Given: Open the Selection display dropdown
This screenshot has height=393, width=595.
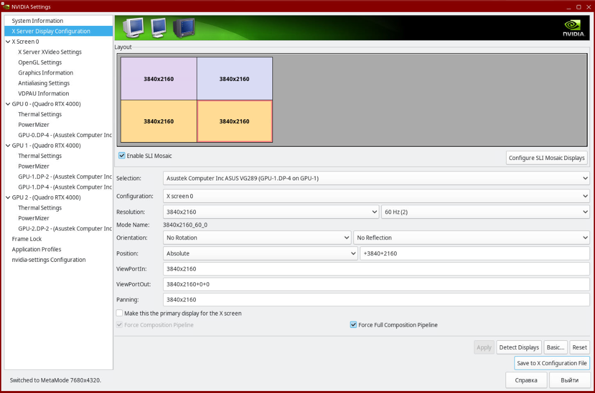Looking at the screenshot, I should (x=376, y=178).
